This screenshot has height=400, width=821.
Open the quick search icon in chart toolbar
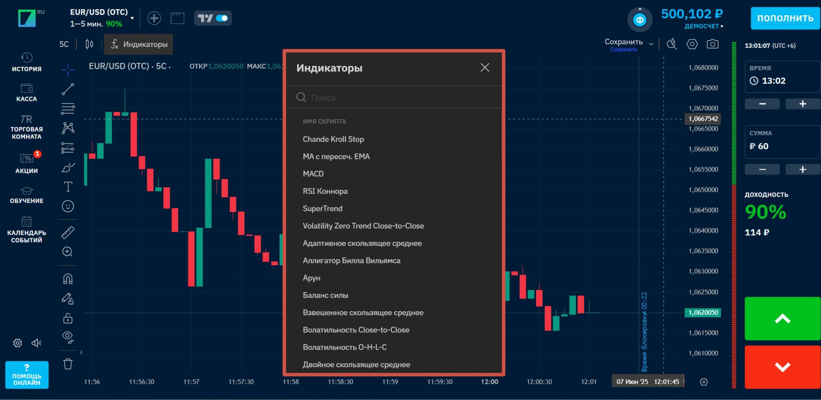pyautogui.click(x=672, y=44)
